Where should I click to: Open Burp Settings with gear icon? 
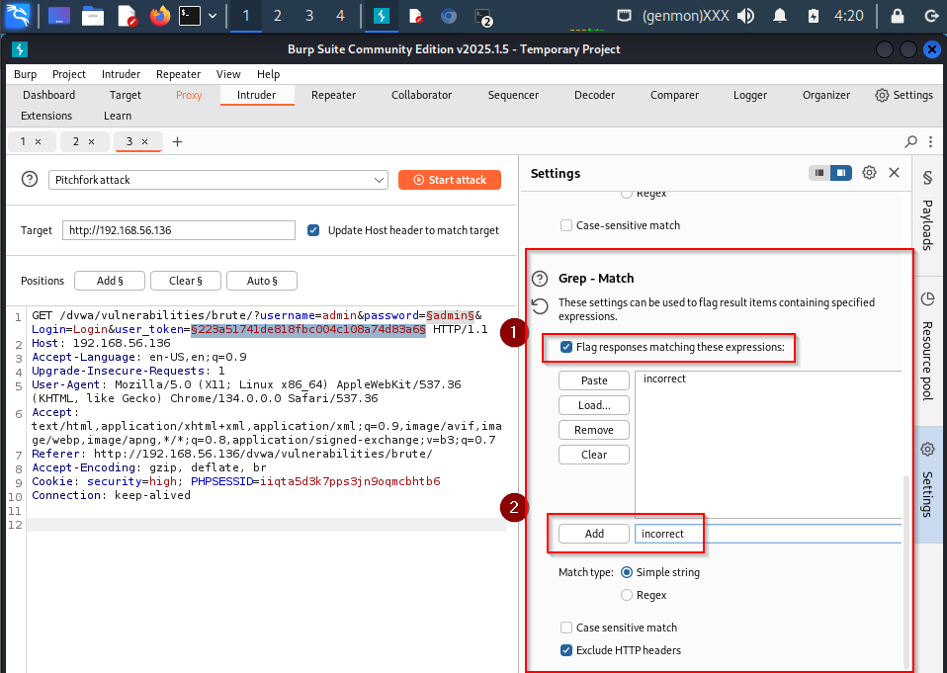[904, 96]
